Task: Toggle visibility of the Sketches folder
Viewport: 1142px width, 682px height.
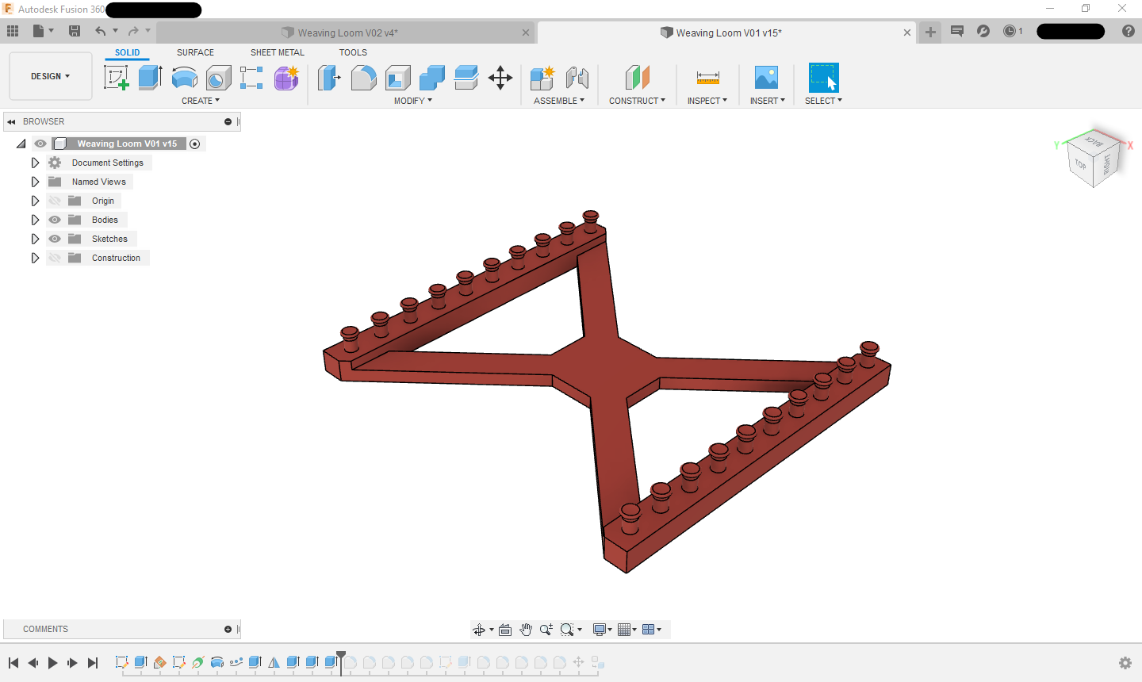Action: [x=55, y=239]
